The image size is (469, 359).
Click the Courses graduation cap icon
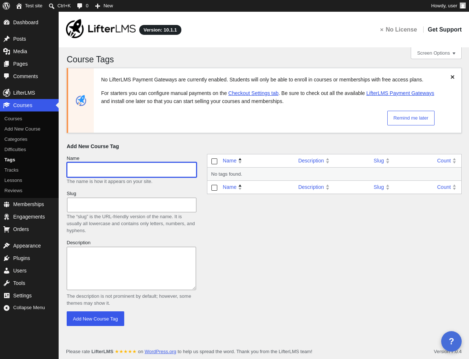click(7, 105)
